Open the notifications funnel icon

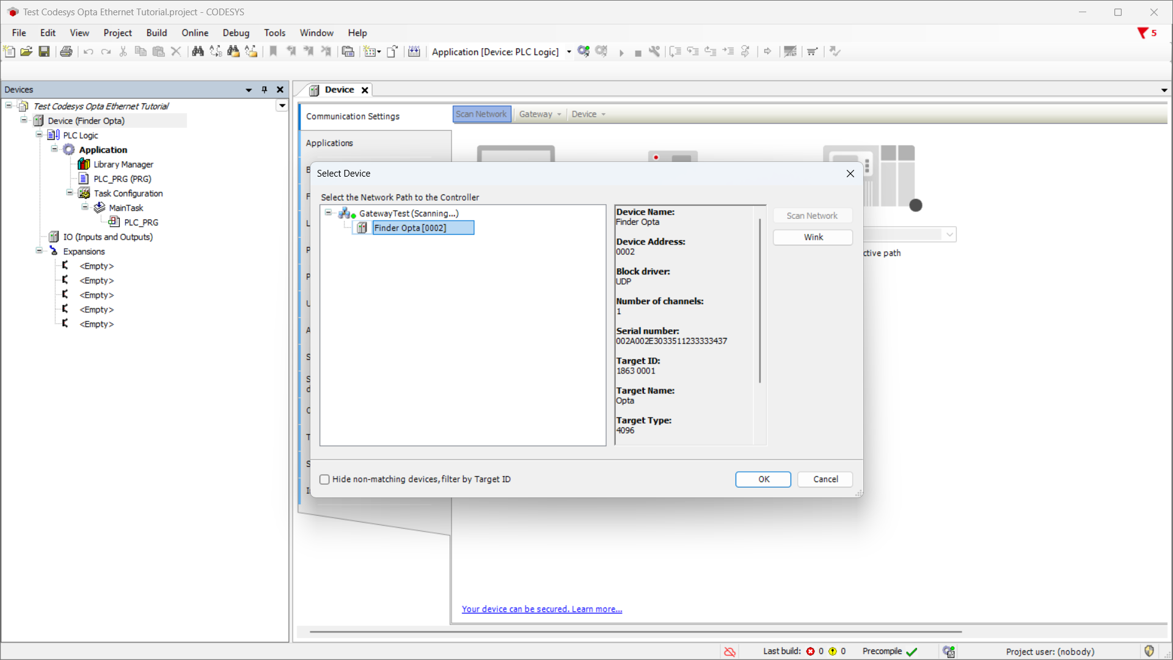click(x=1142, y=33)
